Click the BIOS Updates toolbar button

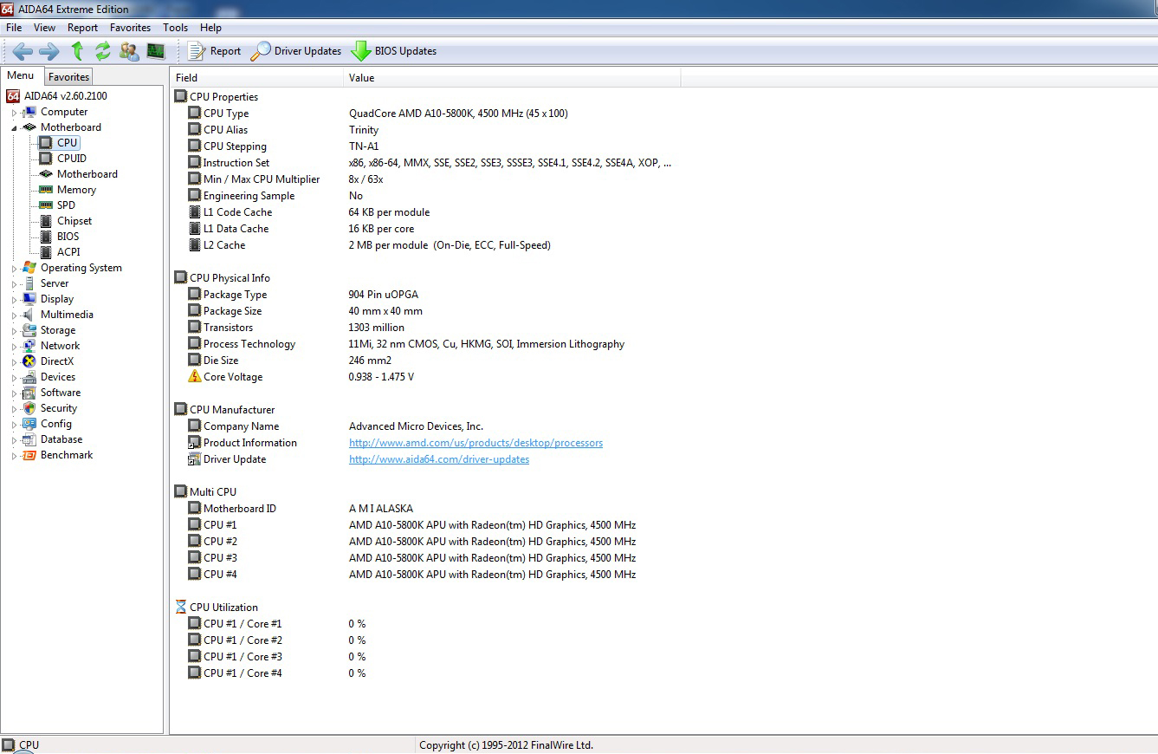click(x=394, y=51)
